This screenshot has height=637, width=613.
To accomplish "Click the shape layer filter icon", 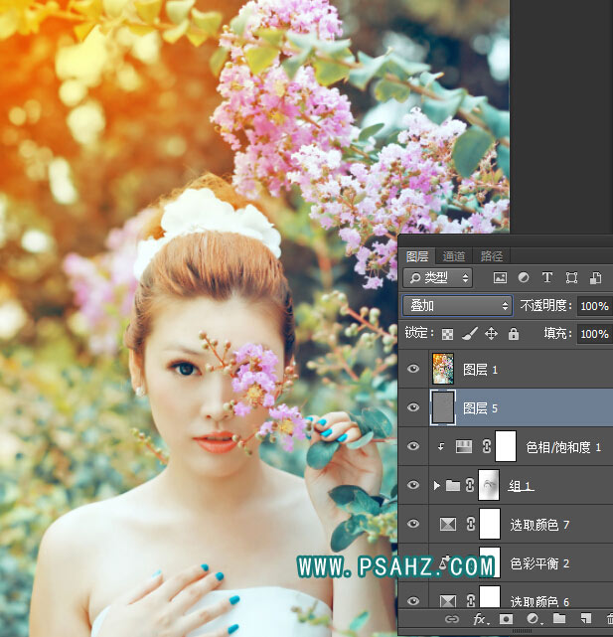I will click(x=571, y=278).
